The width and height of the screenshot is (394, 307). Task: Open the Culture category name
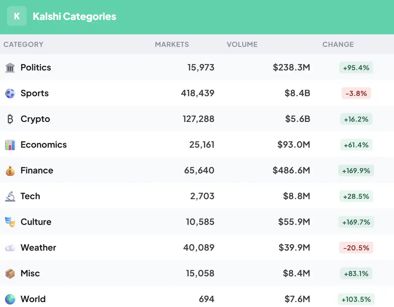36,222
